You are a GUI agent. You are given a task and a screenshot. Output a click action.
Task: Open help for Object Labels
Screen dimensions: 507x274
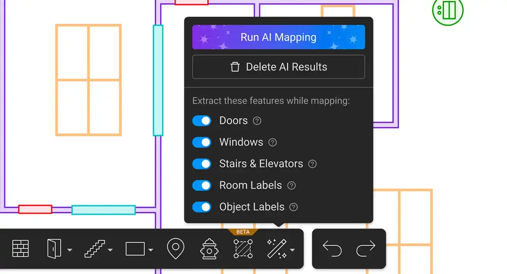[294, 207]
